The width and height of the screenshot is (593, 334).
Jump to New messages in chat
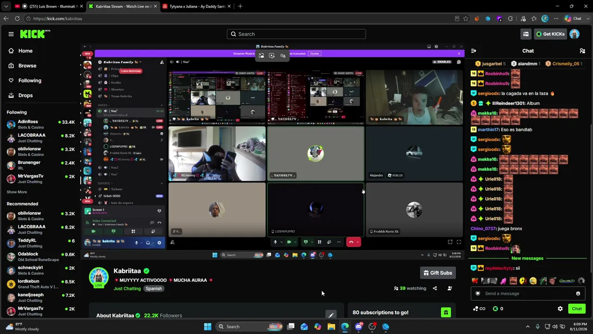pyautogui.click(x=527, y=258)
